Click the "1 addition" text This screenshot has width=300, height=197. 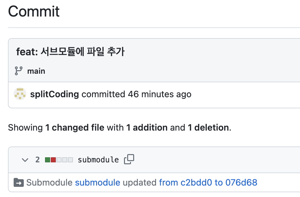pos(147,128)
